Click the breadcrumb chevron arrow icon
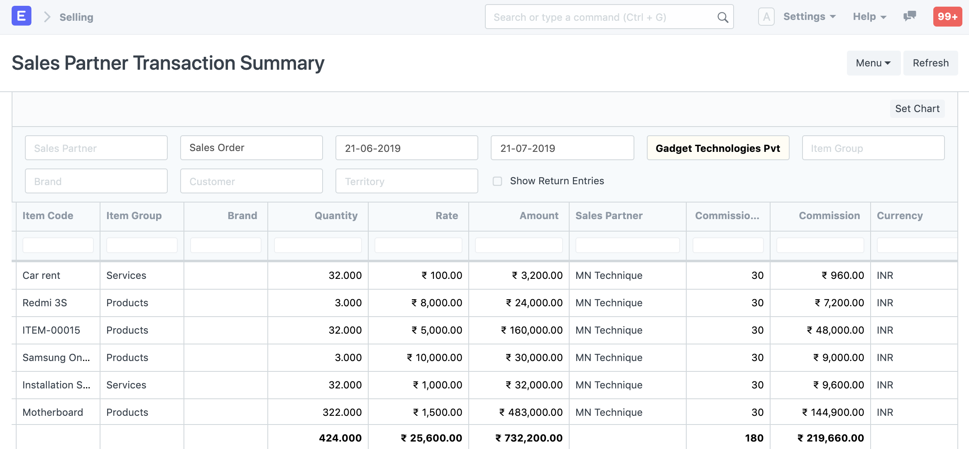 pos(47,17)
